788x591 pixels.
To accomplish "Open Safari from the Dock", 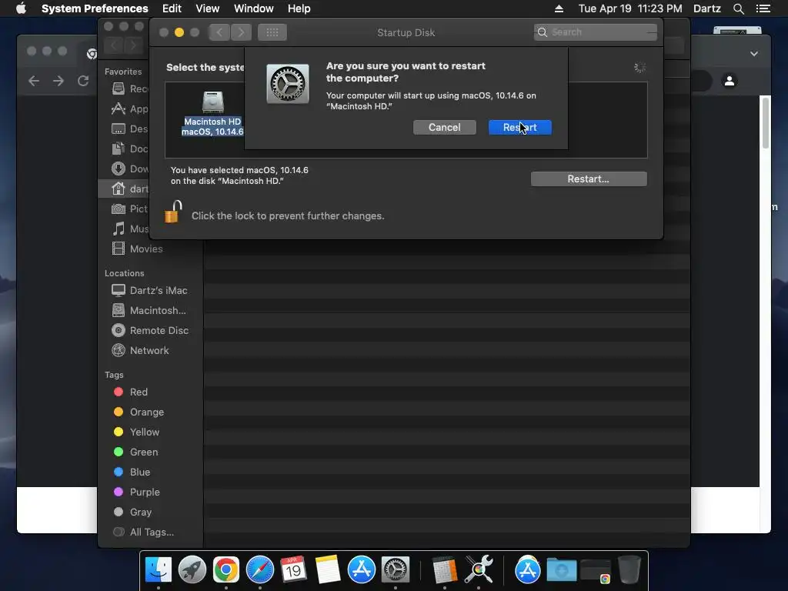I will (260, 569).
